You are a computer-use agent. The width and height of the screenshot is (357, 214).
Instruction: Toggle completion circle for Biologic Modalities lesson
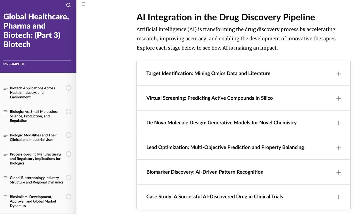pyautogui.click(x=69, y=135)
